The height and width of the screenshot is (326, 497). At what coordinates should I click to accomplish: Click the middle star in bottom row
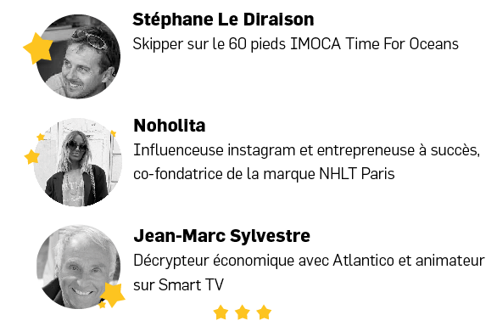243,312
